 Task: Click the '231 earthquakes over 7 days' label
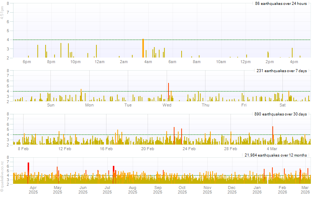point(281,71)
